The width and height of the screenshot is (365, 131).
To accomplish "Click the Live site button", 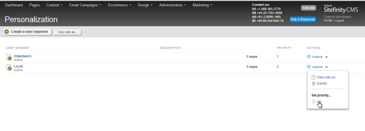I will point(308,8).
